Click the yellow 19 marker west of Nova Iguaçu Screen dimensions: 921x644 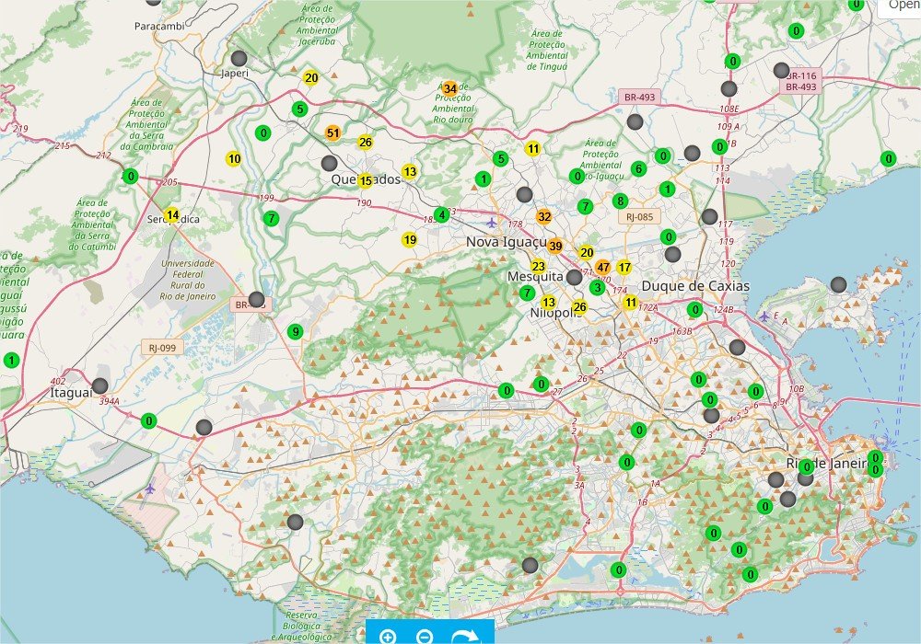409,238
